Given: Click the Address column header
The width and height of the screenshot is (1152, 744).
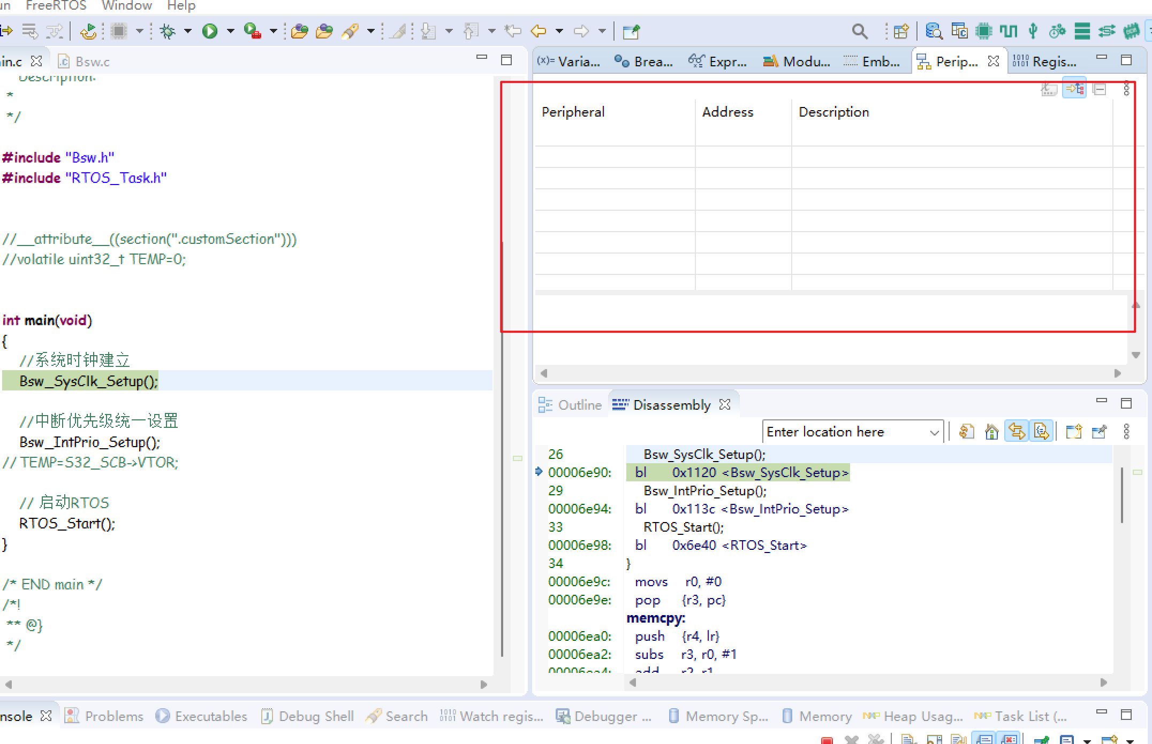Looking at the screenshot, I should pyautogui.click(x=727, y=112).
